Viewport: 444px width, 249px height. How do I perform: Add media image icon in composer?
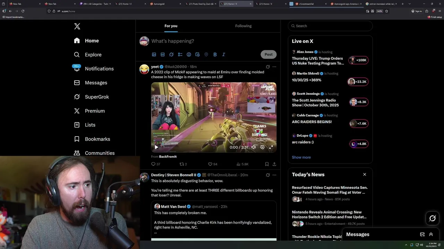point(154,54)
